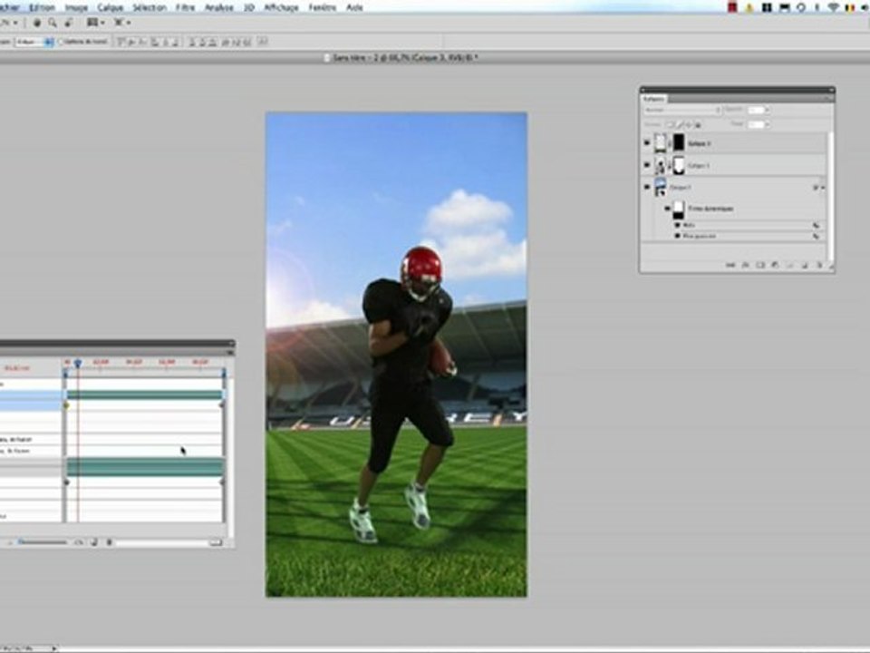Open blending options of second smart filter

coord(816,236)
